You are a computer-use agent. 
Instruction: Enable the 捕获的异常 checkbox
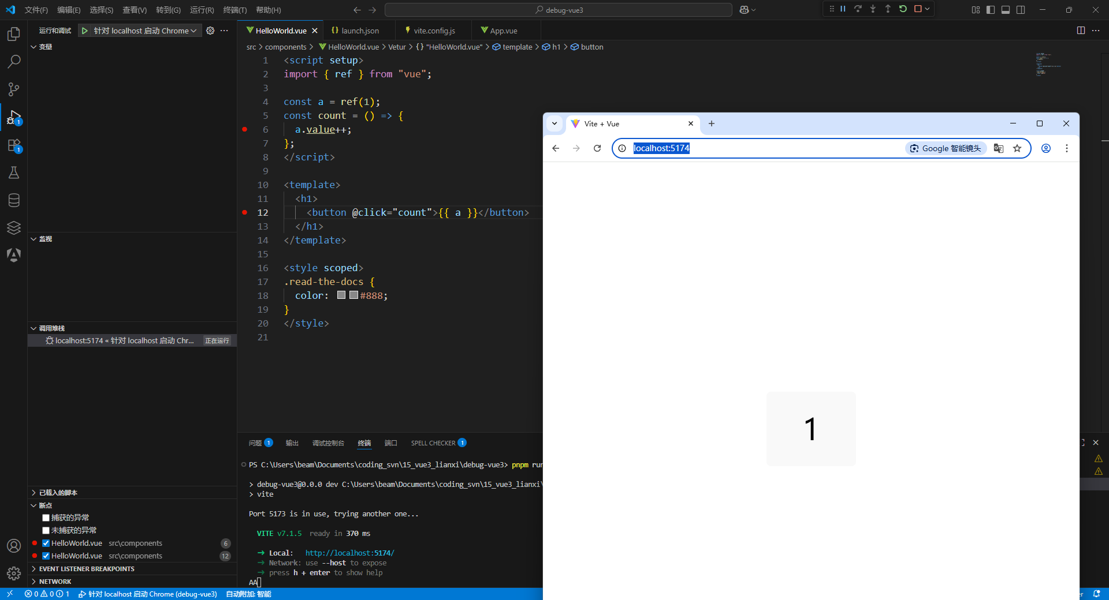click(46, 517)
